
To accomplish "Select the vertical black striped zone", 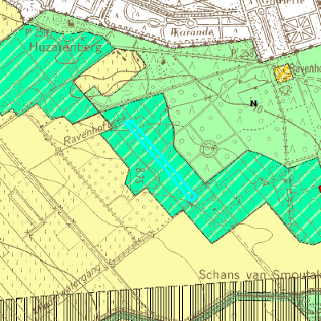I will pos(160,301).
